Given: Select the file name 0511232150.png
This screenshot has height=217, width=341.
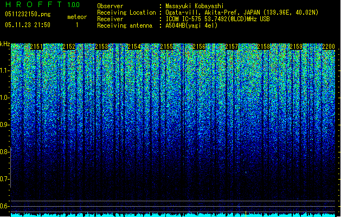Looking at the screenshot, I should coord(28,14).
